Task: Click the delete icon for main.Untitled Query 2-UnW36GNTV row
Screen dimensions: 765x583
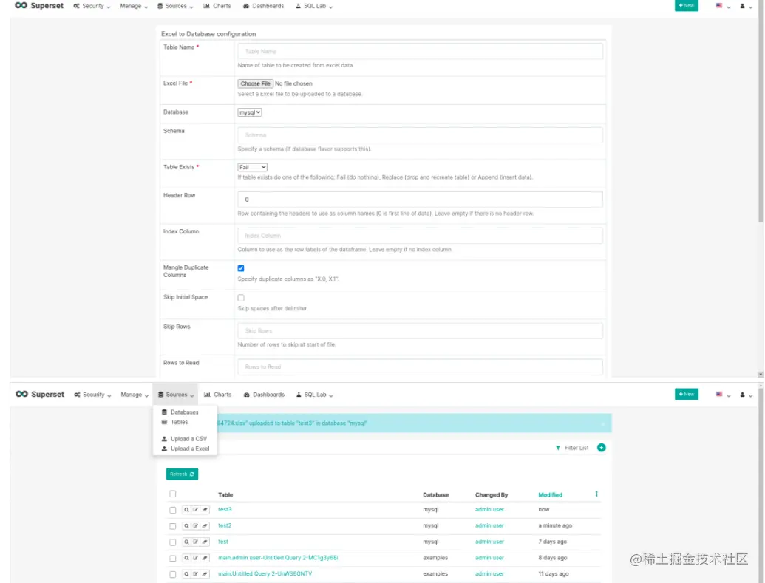Action: coord(205,574)
